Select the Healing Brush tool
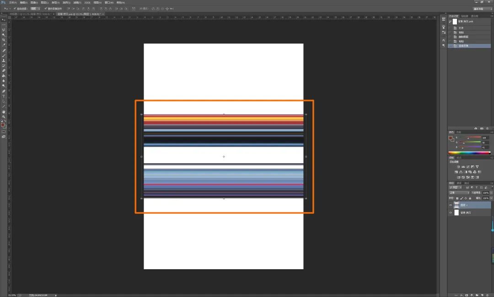 (x=4, y=50)
